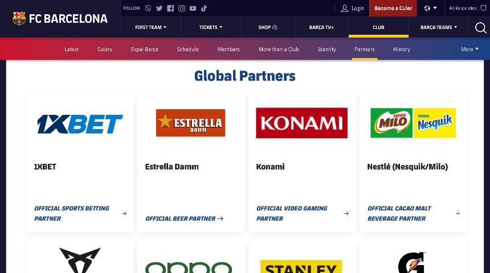Switch to the Members tab
The width and height of the screenshot is (490, 273).
point(228,49)
